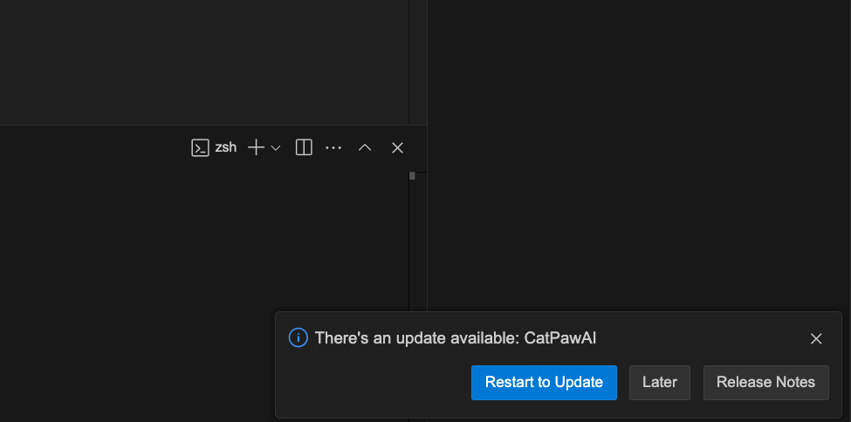
Task: Click the info icon in update notification
Action: pyautogui.click(x=299, y=337)
